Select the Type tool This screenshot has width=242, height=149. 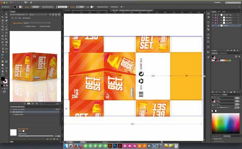pyautogui.click(x=3, y=24)
